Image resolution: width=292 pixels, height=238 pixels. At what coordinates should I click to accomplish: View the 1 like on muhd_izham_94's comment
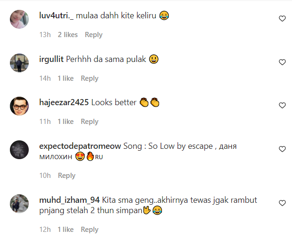65,230
